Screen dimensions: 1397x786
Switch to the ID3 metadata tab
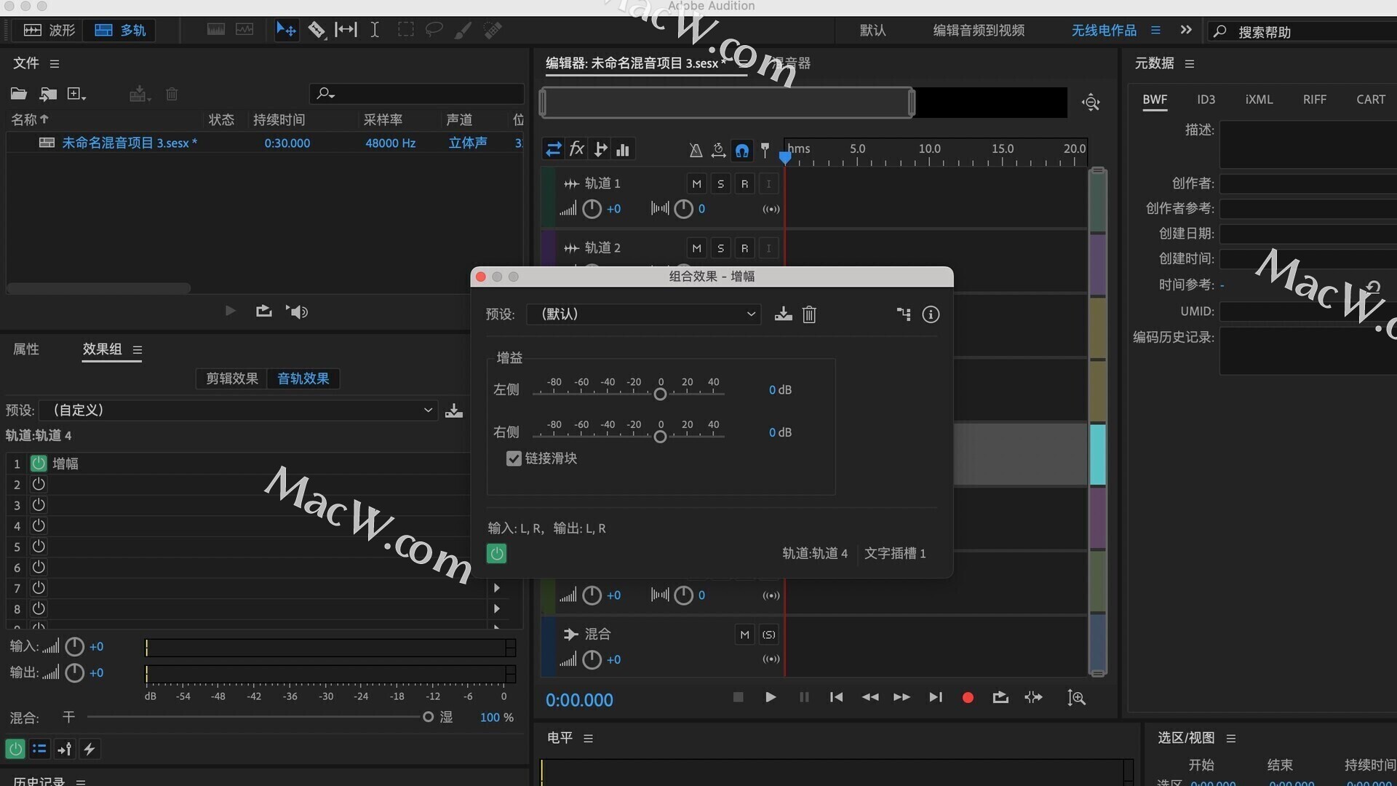tap(1206, 100)
